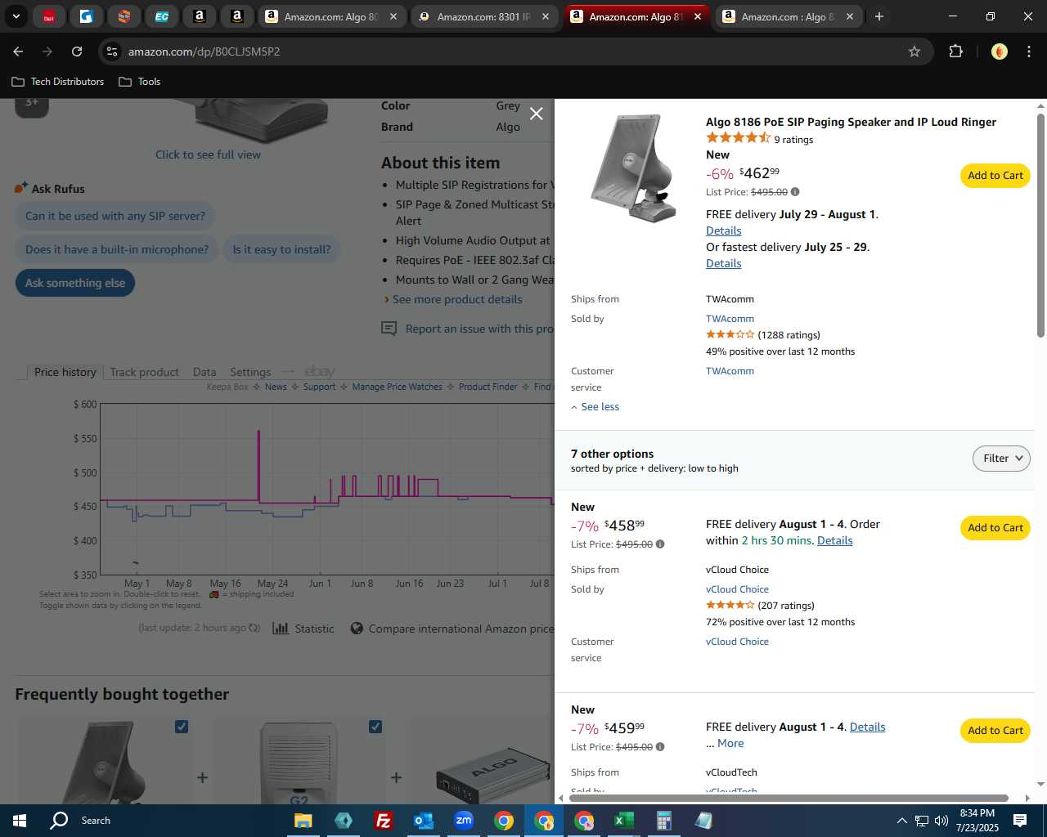
Task: Open the TWAcomm 'Sold by' seller link
Action: pos(730,319)
